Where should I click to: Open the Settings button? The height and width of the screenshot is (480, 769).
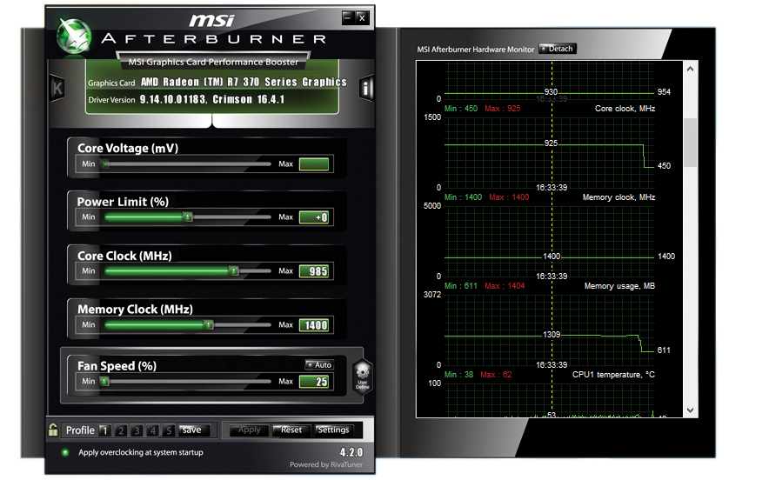(333, 430)
